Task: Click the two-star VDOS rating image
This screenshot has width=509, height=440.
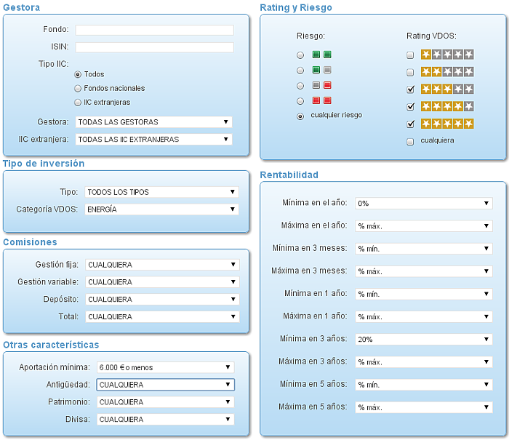Action: [447, 72]
